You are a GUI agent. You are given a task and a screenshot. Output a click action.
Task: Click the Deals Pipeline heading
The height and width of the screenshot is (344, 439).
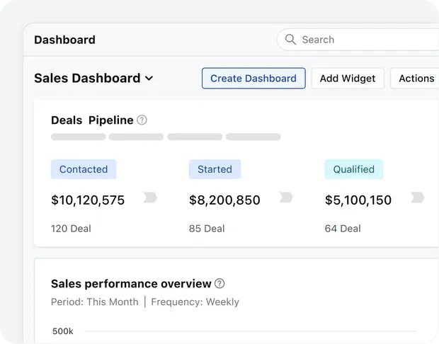coord(92,120)
